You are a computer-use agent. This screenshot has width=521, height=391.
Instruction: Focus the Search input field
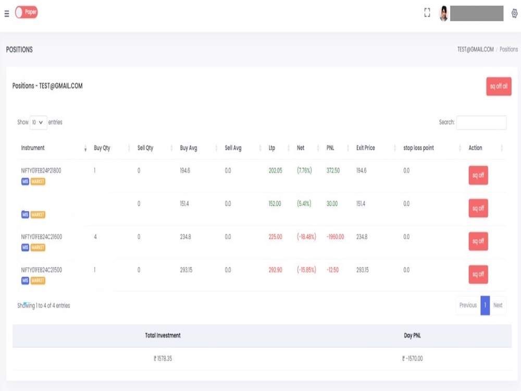481,123
